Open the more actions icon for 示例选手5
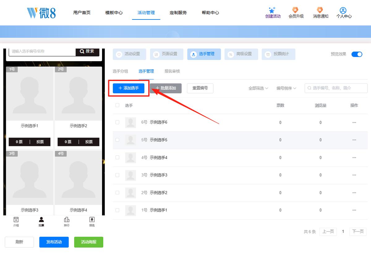The height and width of the screenshot is (255, 371). tap(354, 140)
